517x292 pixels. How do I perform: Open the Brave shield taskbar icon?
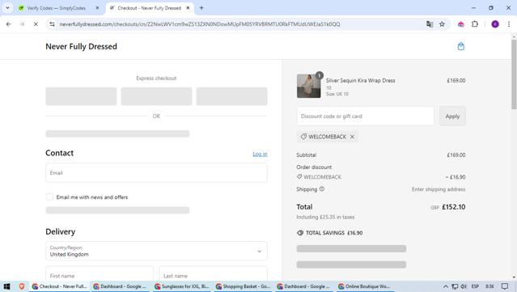pyautogui.click(x=22, y=286)
